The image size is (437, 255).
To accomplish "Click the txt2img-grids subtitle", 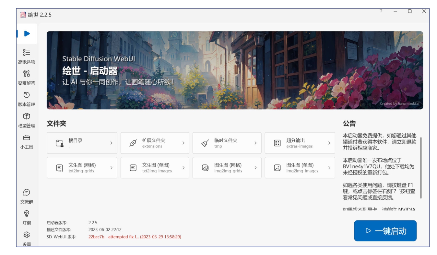I will click(81, 171).
